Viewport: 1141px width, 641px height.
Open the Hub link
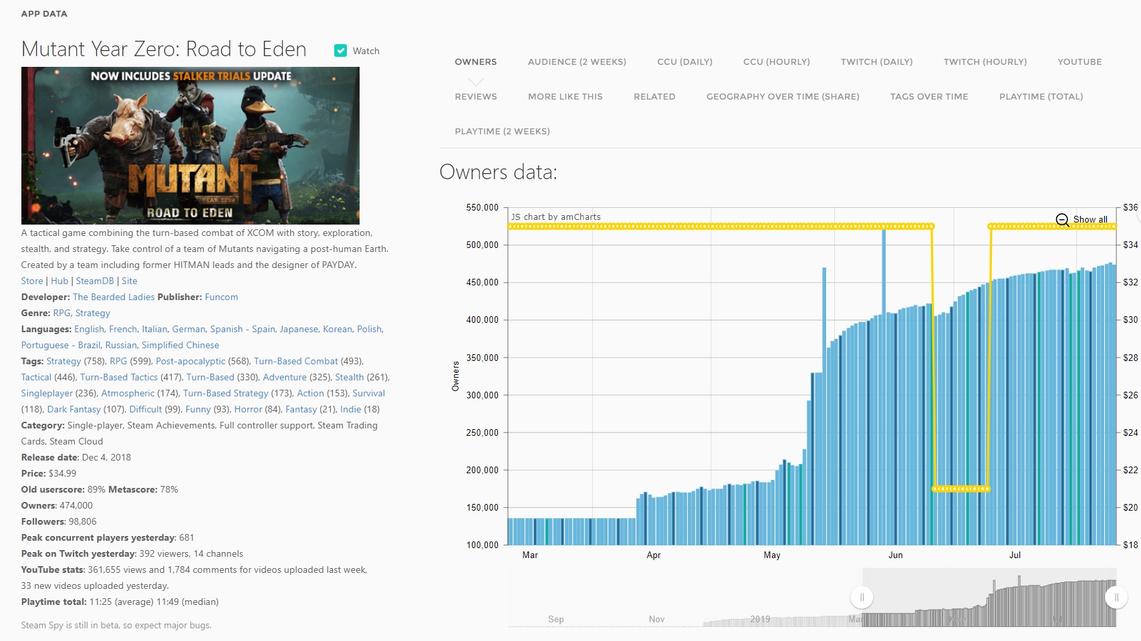coord(59,281)
